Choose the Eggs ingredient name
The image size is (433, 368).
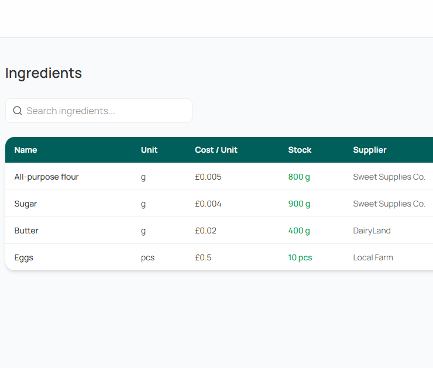coord(24,257)
